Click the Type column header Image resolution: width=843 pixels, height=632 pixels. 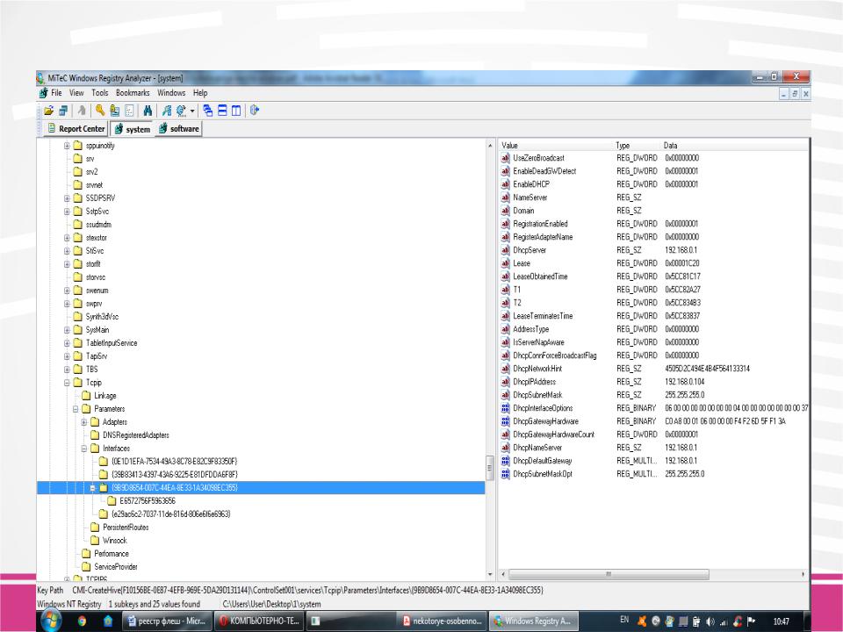(637, 146)
